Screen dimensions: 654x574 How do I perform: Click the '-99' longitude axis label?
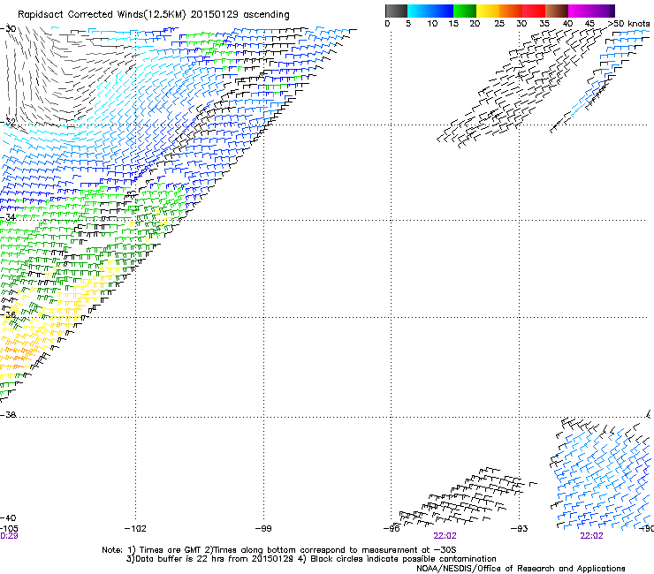pyautogui.click(x=263, y=529)
